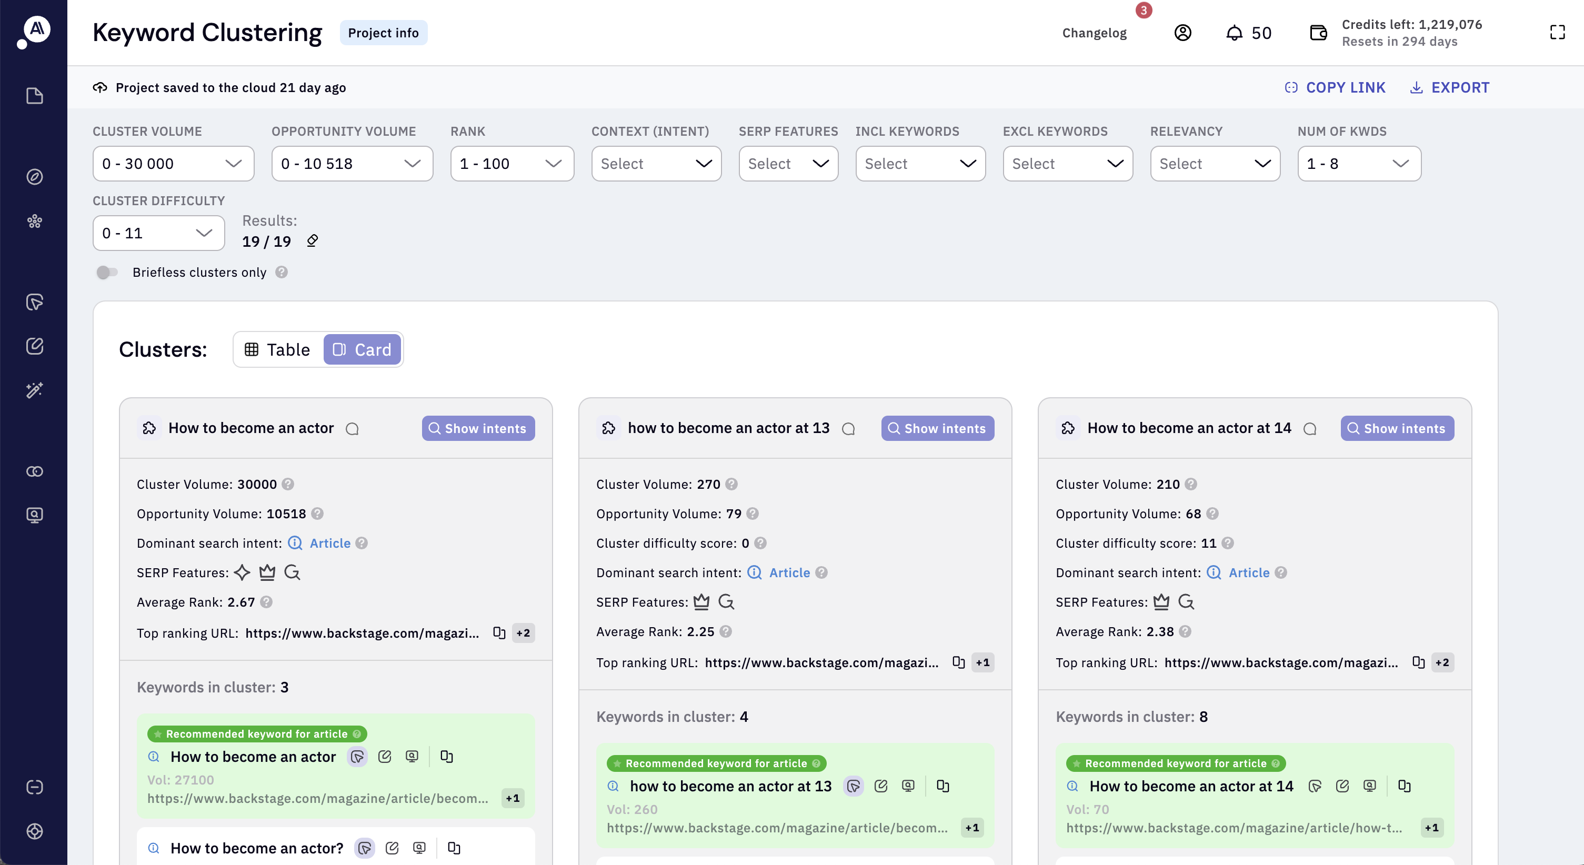
Task: Open the user account profile icon
Action: click(x=1182, y=33)
